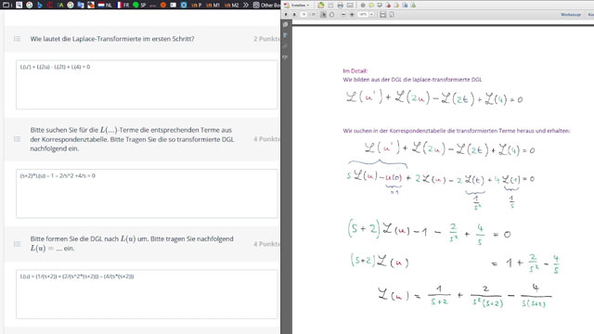This screenshot has width=594, height=334.
Task: Open the Erstellen dropdown in the PDF viewer
Action: click(x=297, y=5)
